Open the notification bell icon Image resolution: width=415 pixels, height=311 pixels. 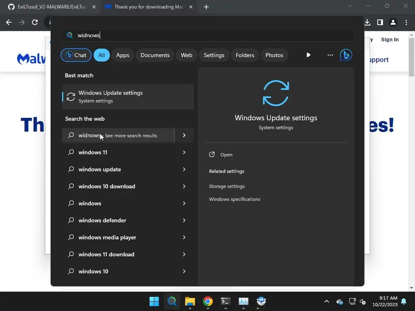pos(404,301)
